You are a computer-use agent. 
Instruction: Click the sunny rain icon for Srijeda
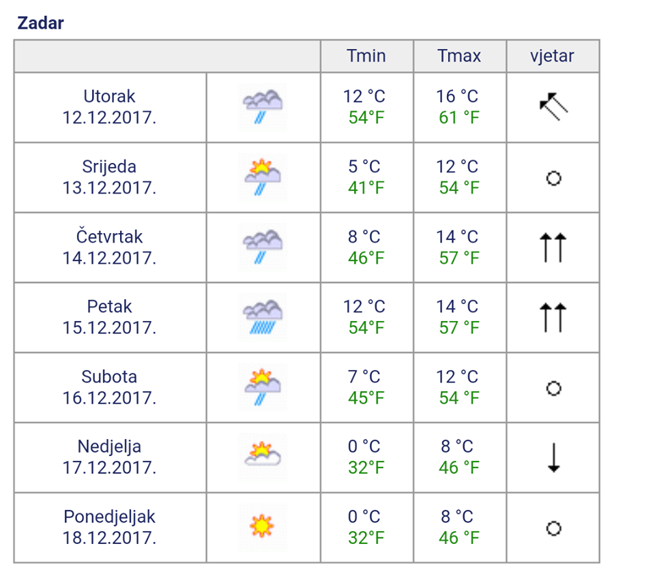tap(263, 177)
